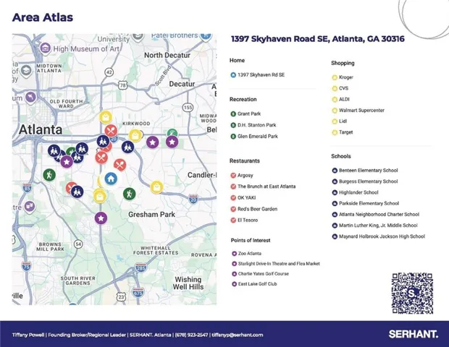Click the ALDI shopping entry
This screenshot has height=347, width=449.
(x=344, y=99)
